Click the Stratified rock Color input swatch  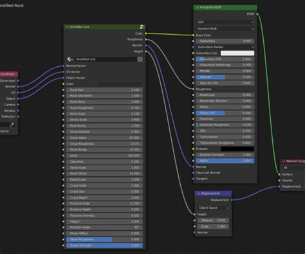click(120, 84)
